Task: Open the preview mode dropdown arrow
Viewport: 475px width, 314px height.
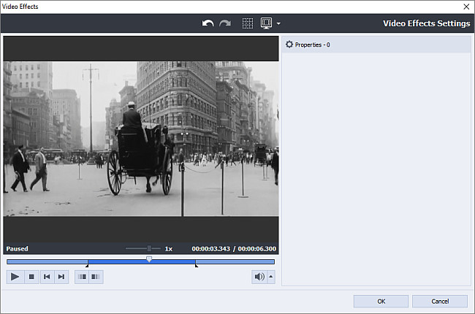Action: (x=278, y=23)
